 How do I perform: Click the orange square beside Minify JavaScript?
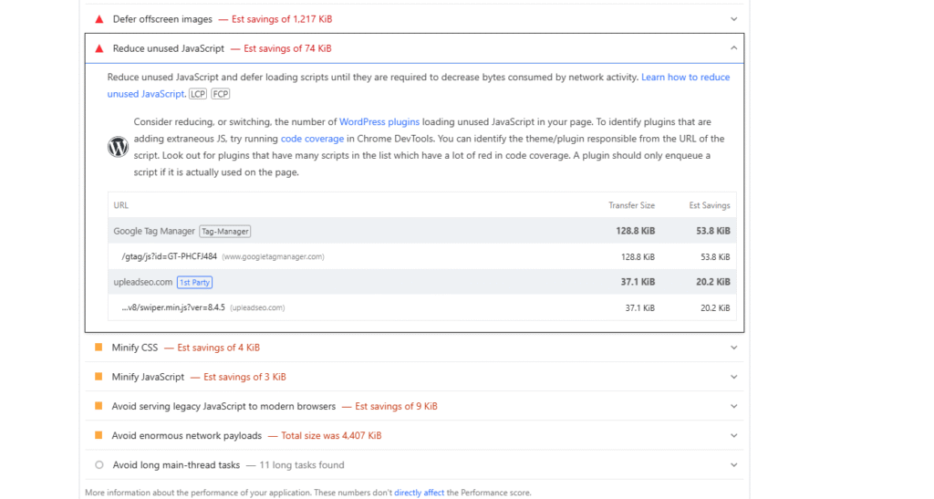click(99, 377)
